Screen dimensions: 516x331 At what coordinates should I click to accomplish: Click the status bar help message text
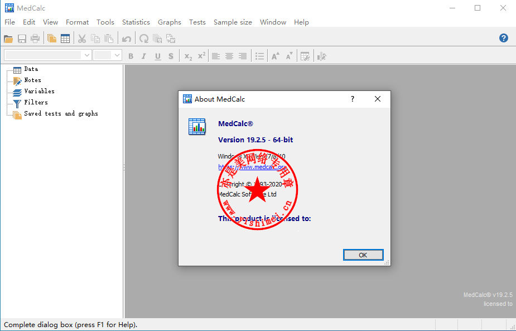70,325
